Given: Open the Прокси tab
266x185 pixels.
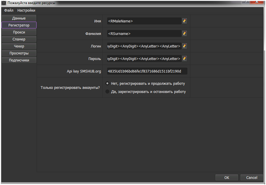Looking at the screenshot, I should tap(19, 32).
